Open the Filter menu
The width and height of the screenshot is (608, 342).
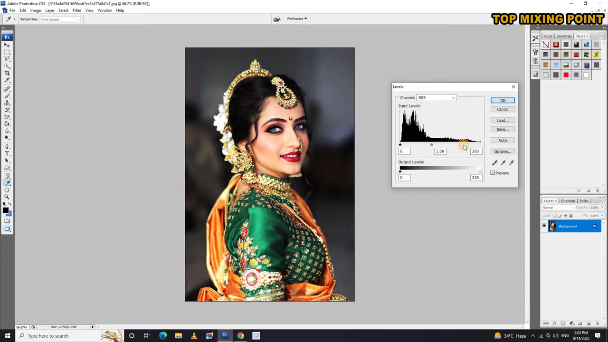click(x=77, y=10)
